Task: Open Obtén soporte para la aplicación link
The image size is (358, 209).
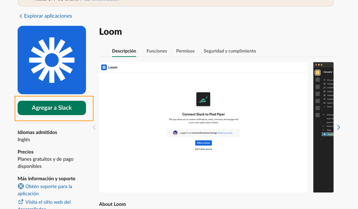Action: (x=45, y=190)
